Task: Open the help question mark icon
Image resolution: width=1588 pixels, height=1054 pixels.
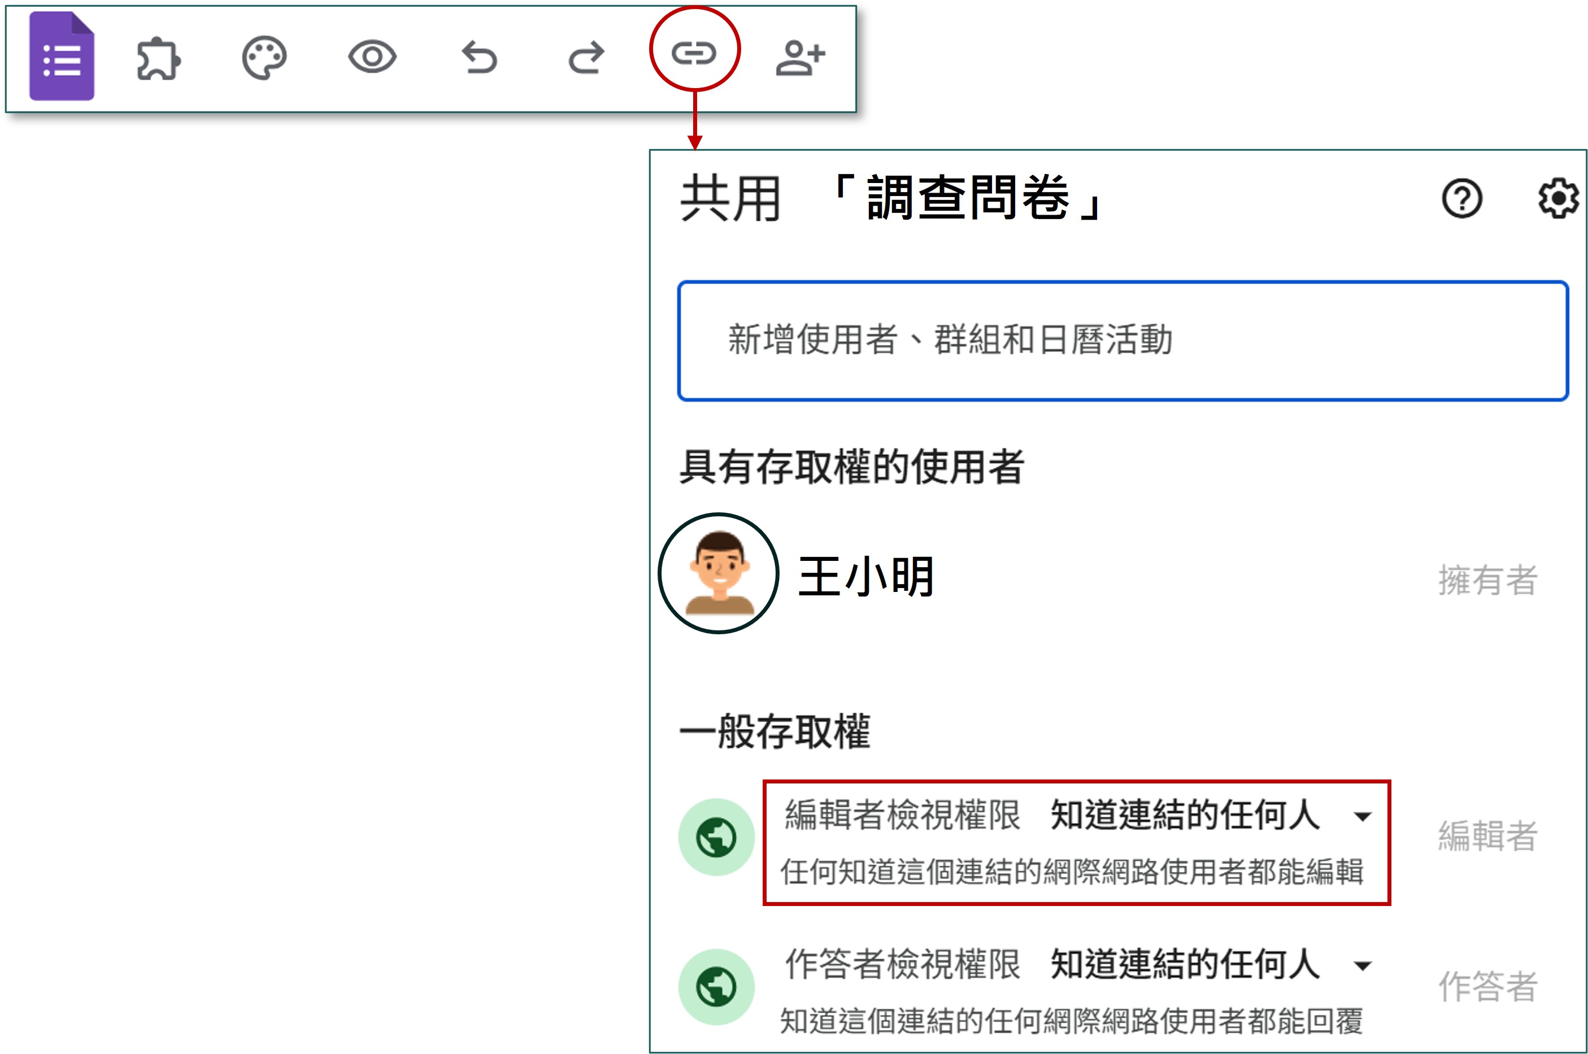Action: tap(1461, 198)
